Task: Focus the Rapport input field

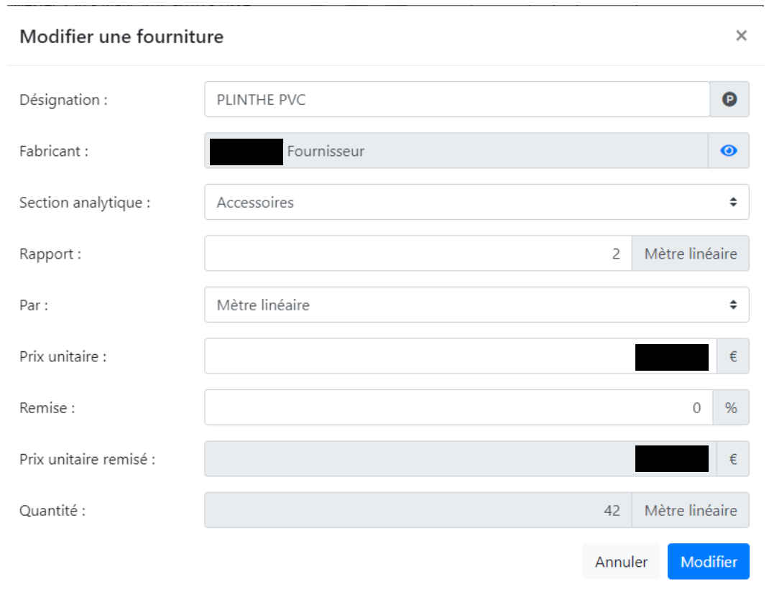Action: pos(418,254)
